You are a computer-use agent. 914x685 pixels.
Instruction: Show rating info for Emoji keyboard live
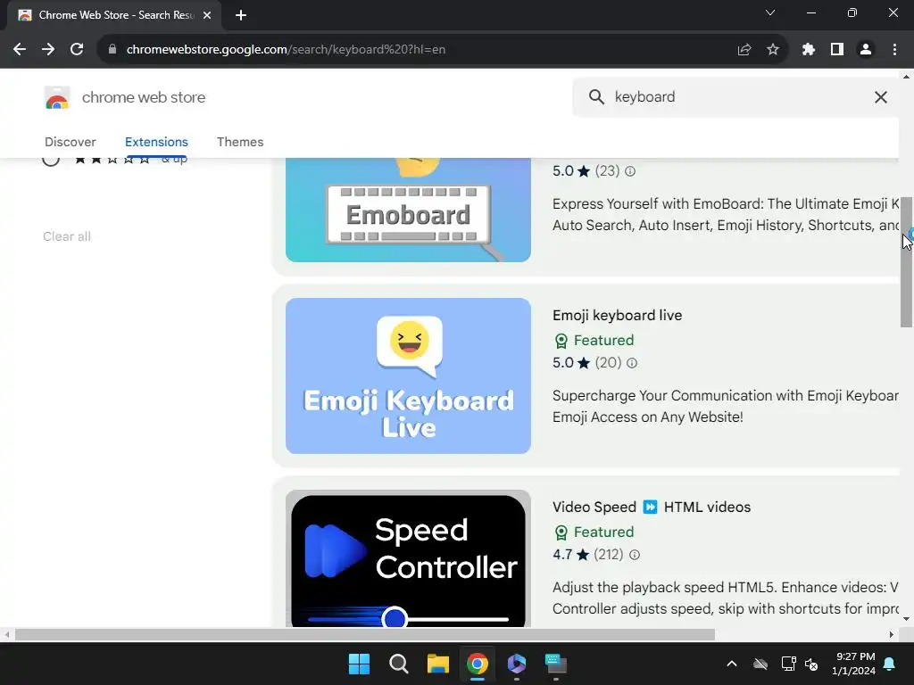pos(632,363)
